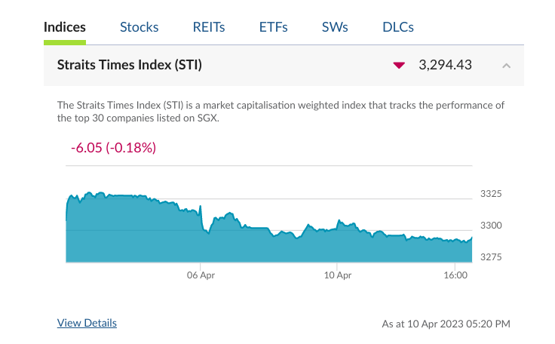Click the 3300 y-axis label
This screenshot has height=344, width=555.
491,226
